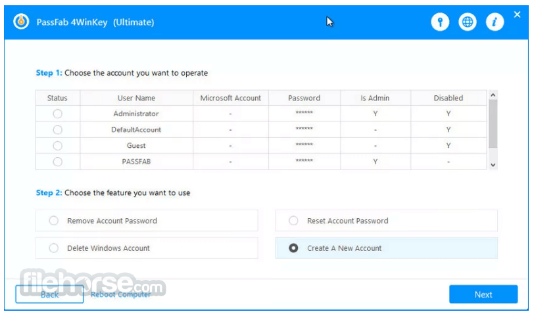This screenshot has width=534, height=316.
Task: Click the Password column header
Action: (304, 98)
